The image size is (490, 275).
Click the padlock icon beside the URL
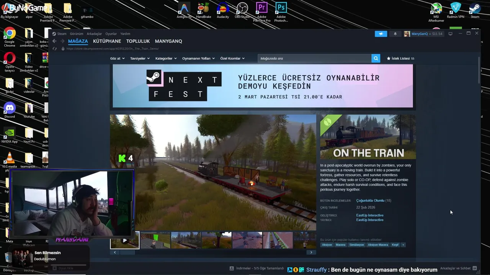coord(63,49)
